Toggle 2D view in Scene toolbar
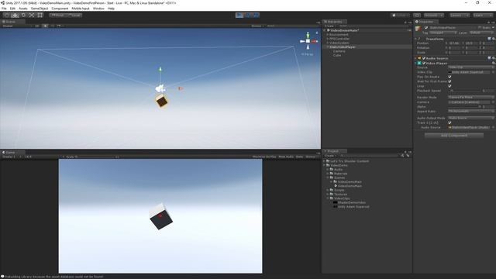Screen dimensions: 496x279 tap(37, 26)
